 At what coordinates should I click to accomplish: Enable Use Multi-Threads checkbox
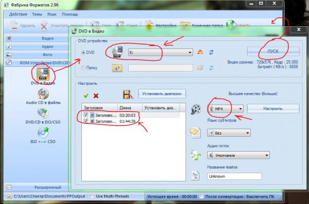click(92, 196)
